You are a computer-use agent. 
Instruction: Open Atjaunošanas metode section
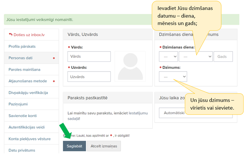click(28, 81)
